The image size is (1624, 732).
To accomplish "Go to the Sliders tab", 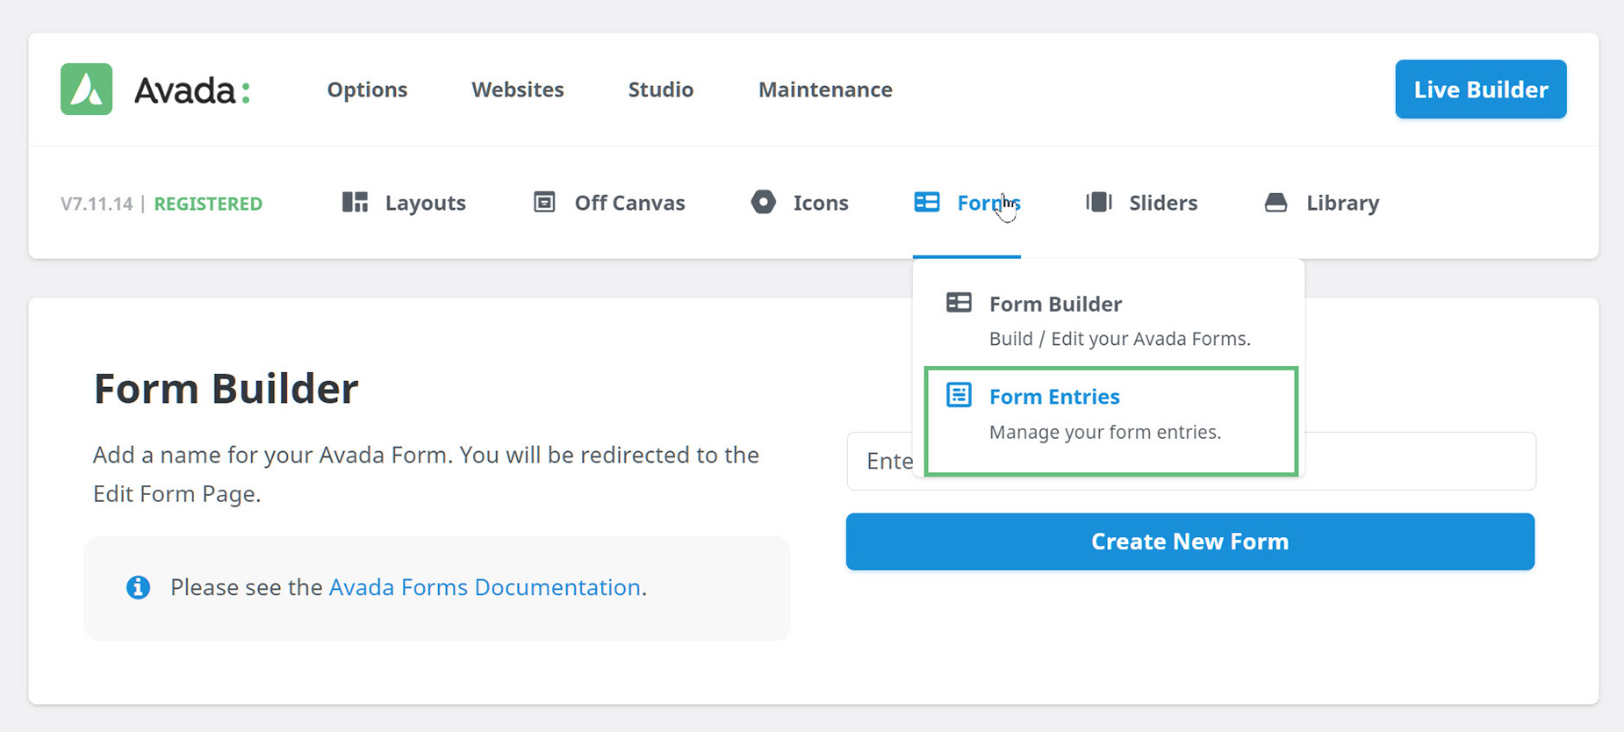I will 1163,203.
